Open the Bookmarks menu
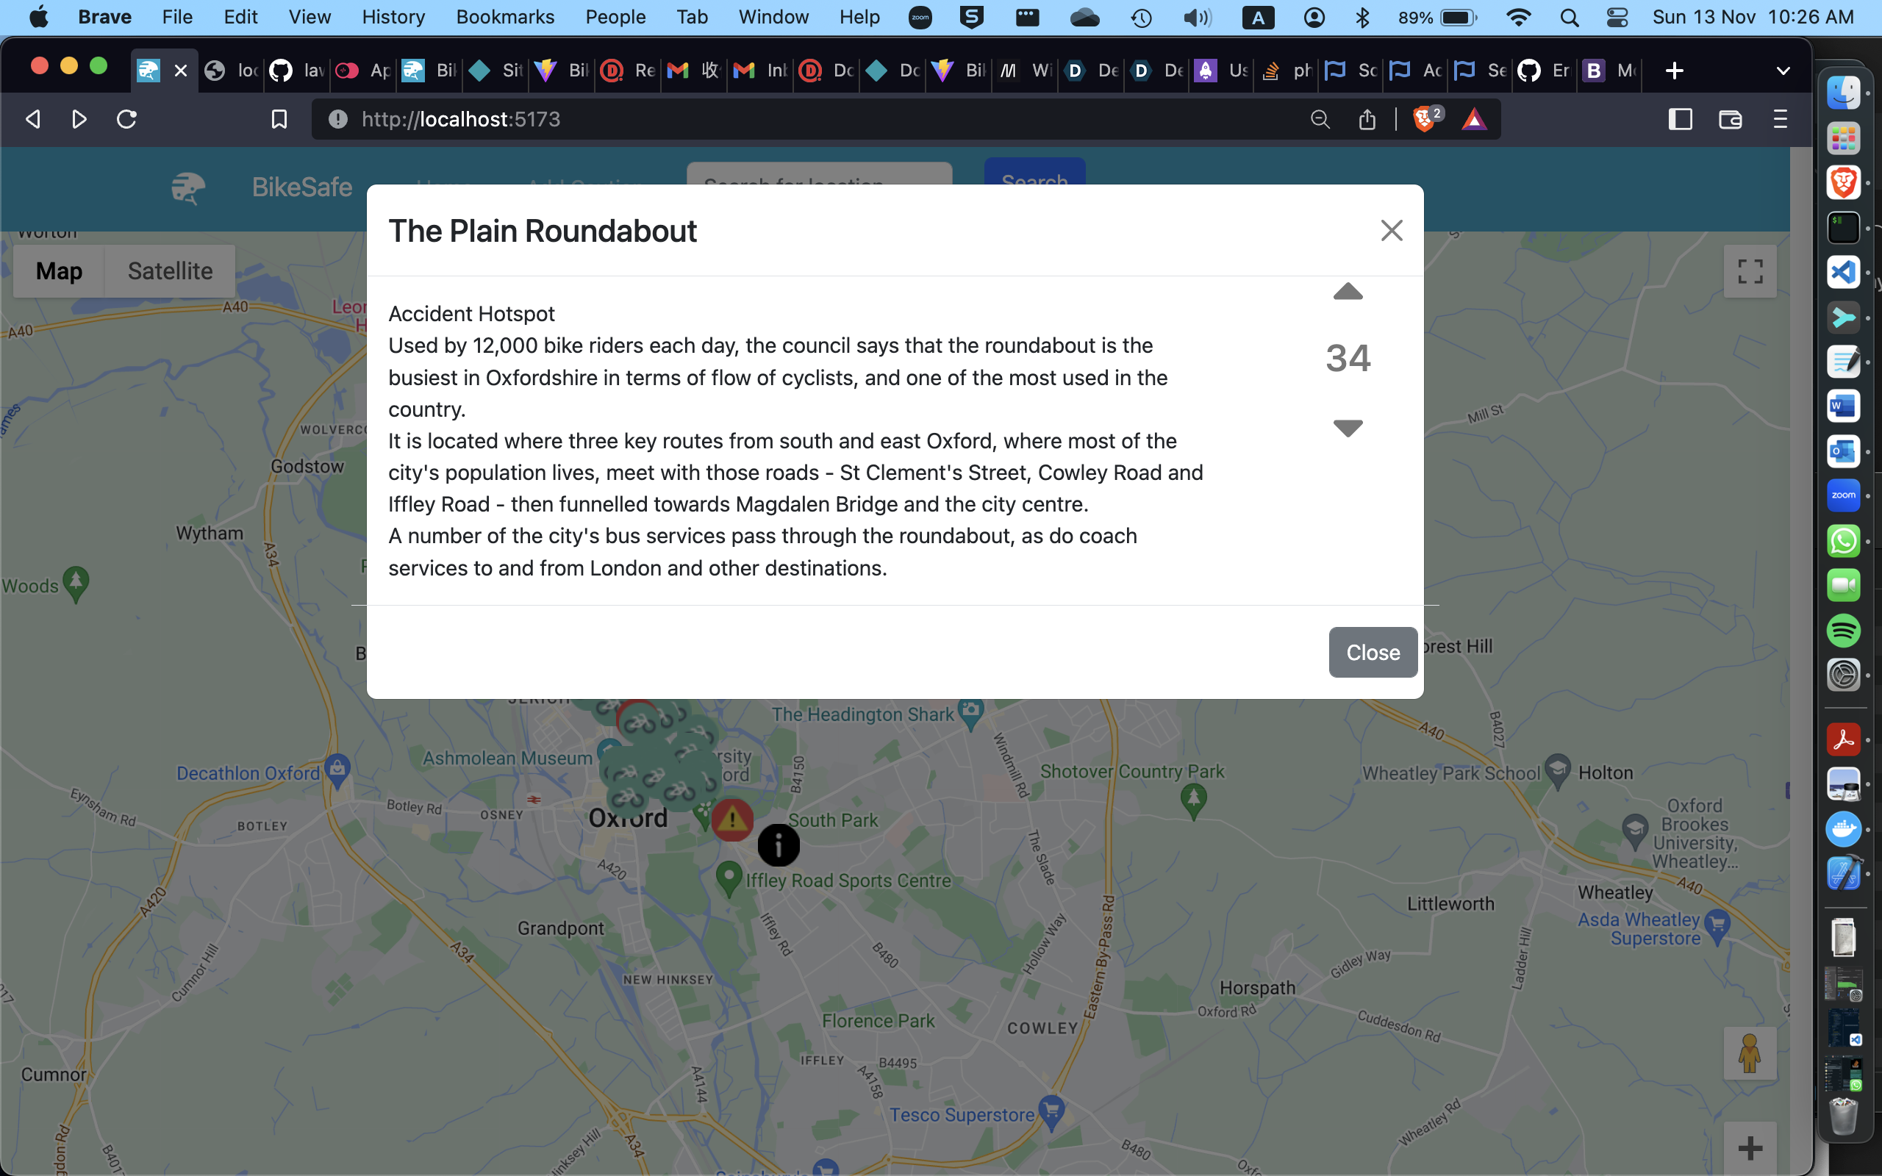Viewport: 1882px width, 1176px height. pos(505,17)
